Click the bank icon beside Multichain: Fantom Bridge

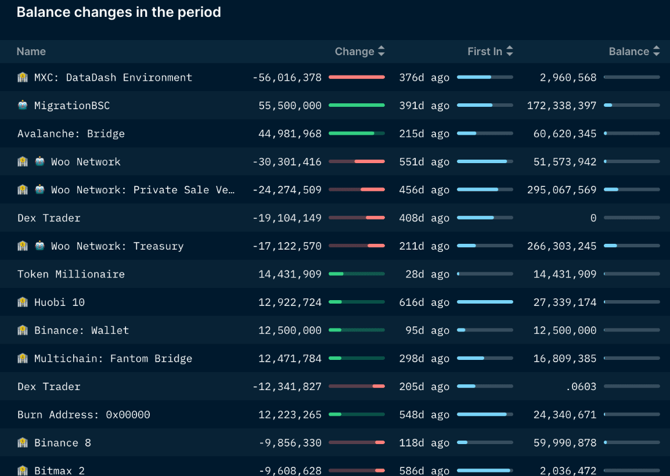(23, 358)
